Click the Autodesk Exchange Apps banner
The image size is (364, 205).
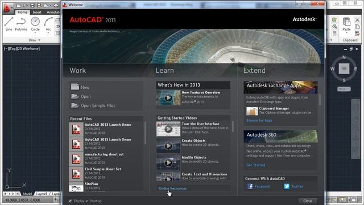(x=280, y=87)
